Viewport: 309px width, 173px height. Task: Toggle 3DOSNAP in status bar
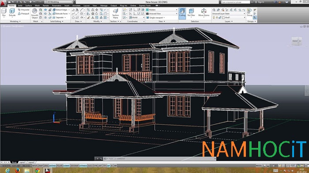point(75,166)
